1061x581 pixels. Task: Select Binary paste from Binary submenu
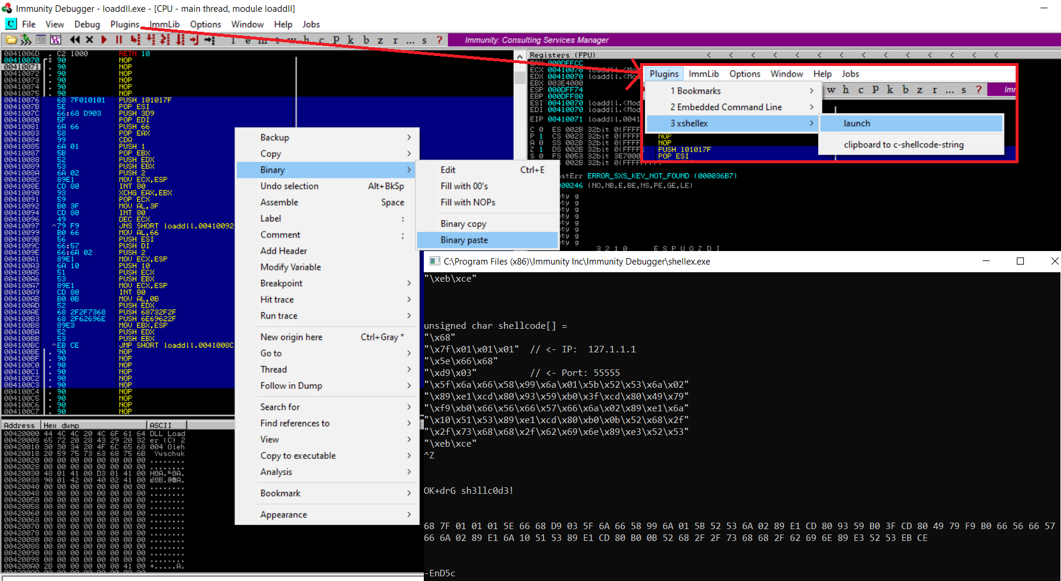tap(487, 240)
